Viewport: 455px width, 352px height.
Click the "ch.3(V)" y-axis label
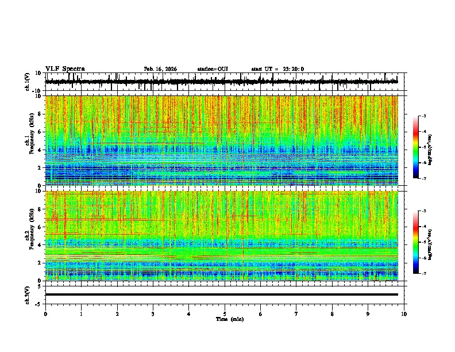pyautogui.click(x=27, y=295)
